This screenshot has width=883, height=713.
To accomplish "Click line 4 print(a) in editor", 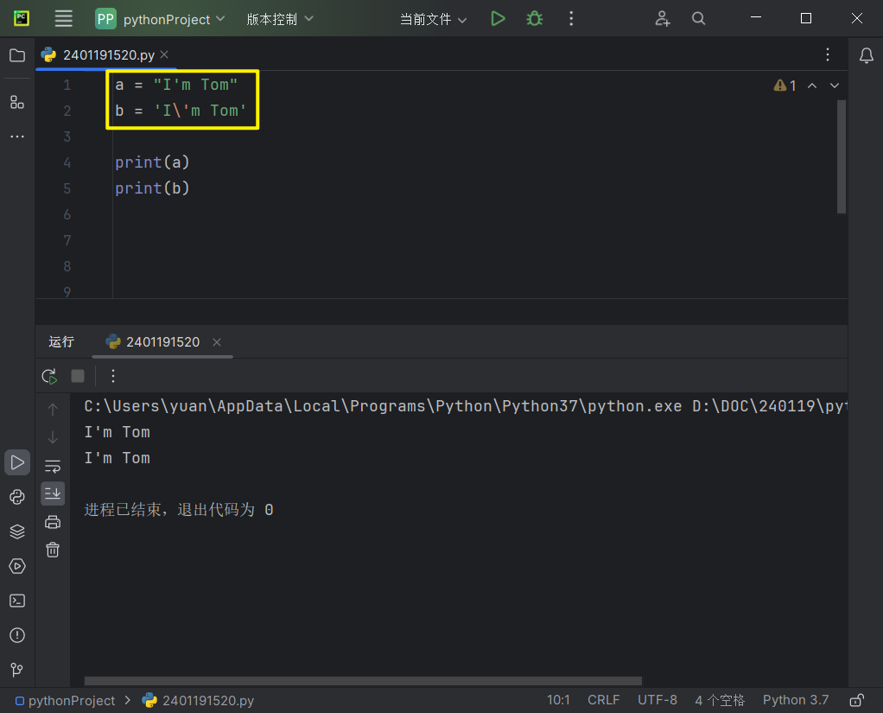I will [152, 162].
